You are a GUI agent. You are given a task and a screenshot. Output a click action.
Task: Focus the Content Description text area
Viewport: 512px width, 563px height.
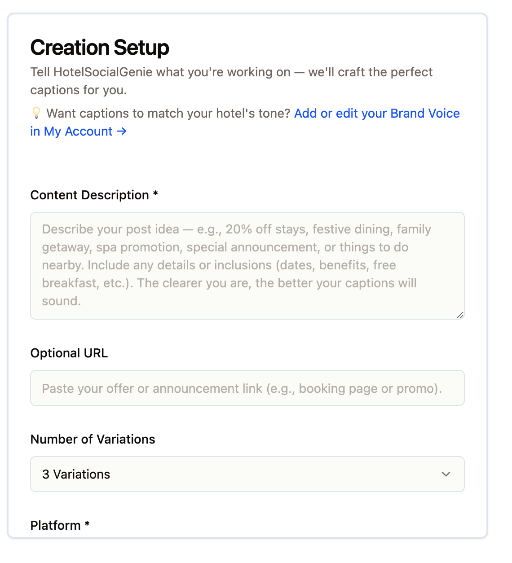[x=247, y=265]
